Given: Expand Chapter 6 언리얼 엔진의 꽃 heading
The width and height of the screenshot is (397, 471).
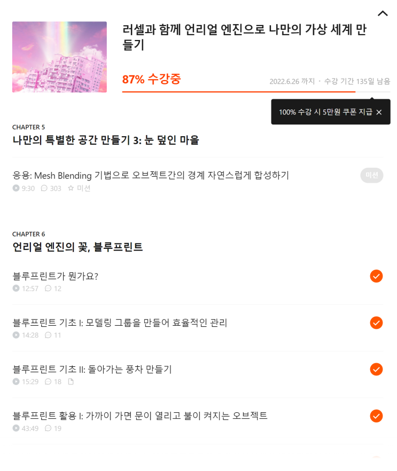Looking at the screenshot, I should point(77,247).
